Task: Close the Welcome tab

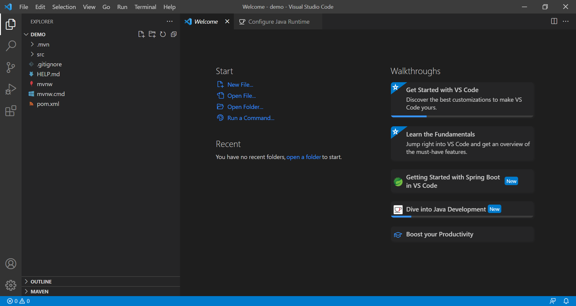Action: [227, 21]
